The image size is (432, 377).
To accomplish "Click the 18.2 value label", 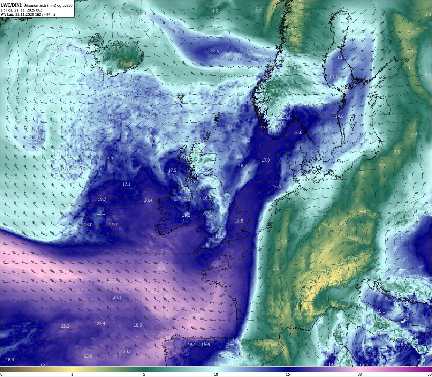I will coord(405,317).
